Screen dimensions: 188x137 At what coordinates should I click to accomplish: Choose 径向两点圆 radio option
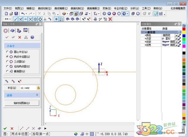pyautogui.click(x=7, y=66)
